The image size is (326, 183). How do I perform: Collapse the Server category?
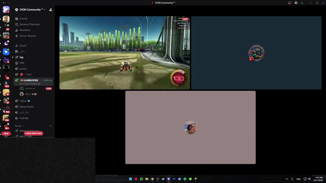[19, 126]
